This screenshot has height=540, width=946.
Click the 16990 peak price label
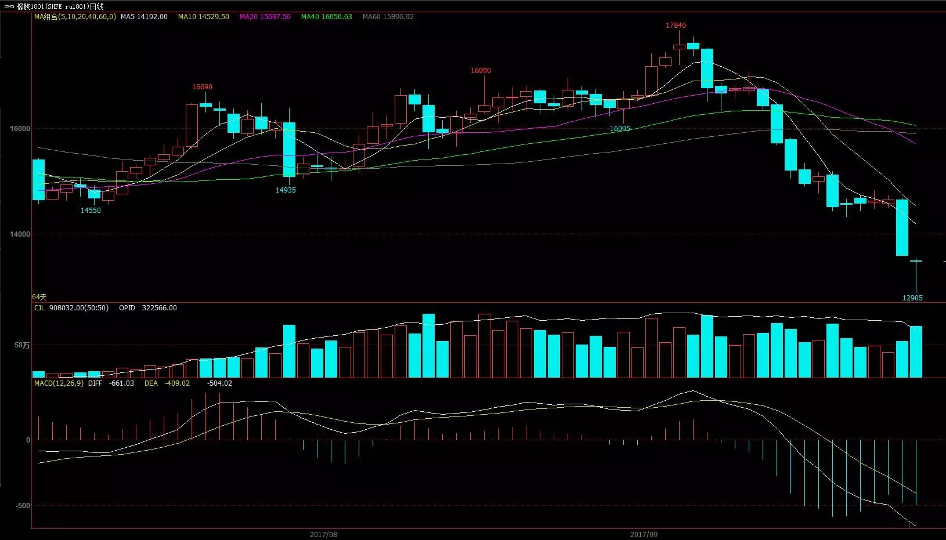(481, 71)
